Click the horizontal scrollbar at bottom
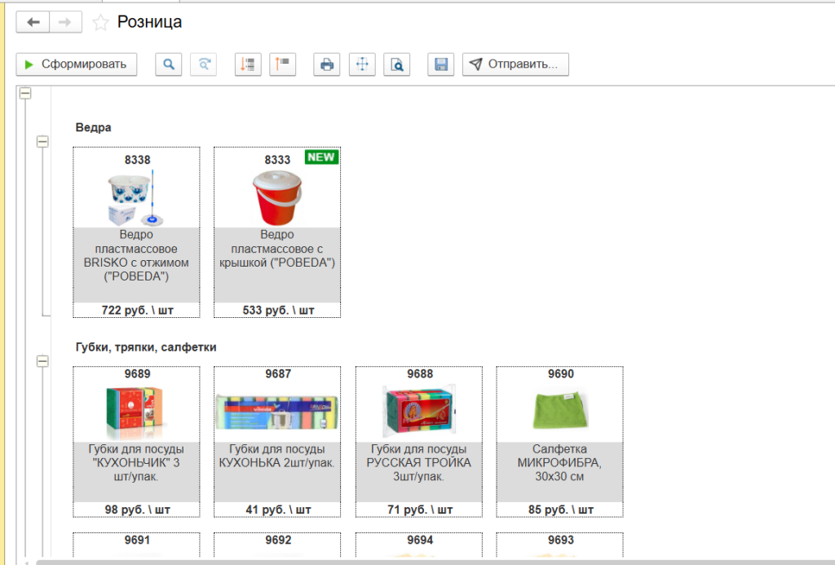The width and height of the screenshot is (835, 565). [408, 561]
